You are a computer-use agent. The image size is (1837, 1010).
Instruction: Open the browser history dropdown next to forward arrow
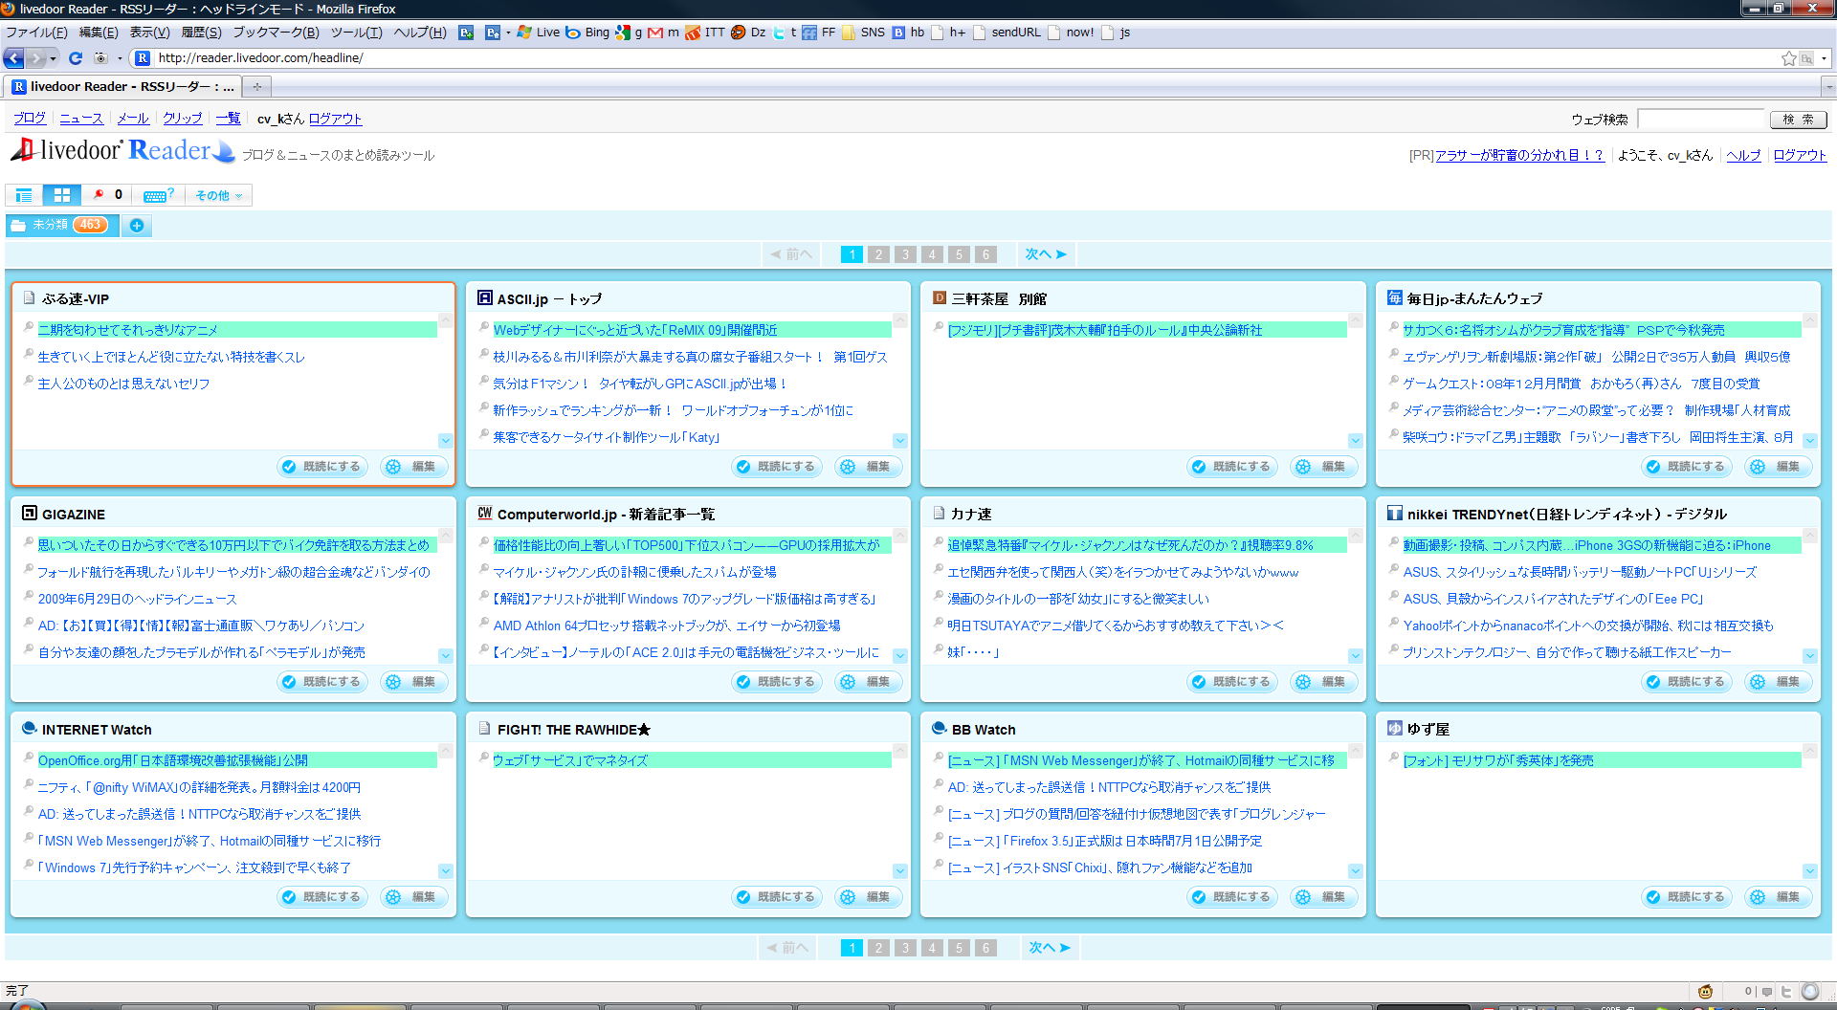pyautogui.click(x=53, y=58)
